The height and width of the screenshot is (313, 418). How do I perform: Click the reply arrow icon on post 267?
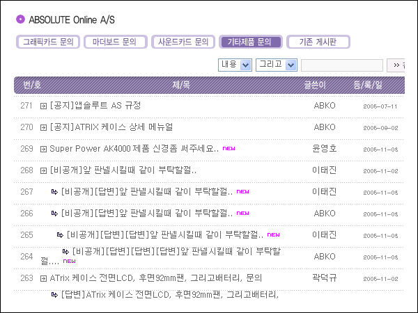(x=54, y=192)
